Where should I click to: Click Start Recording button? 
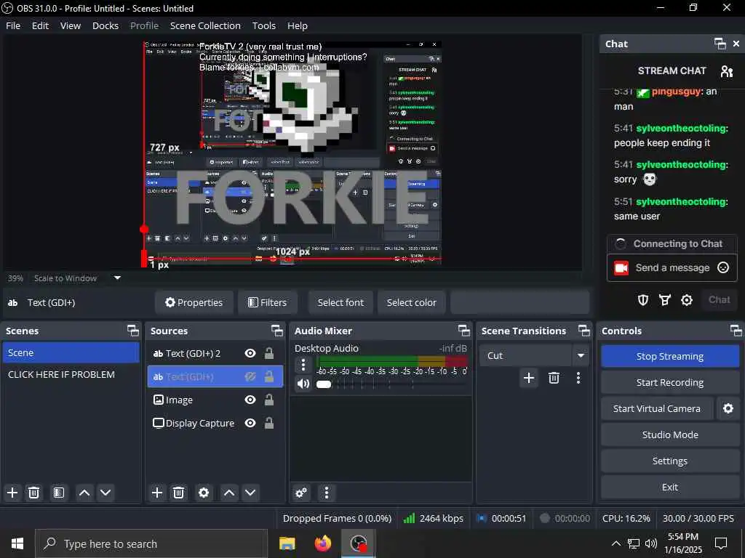click(670, 382)
